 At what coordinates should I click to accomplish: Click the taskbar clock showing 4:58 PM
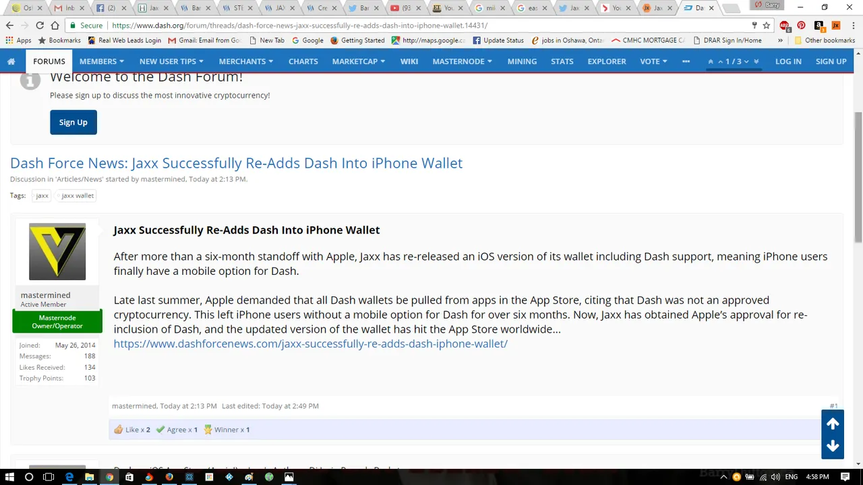[x=817, y=477]
